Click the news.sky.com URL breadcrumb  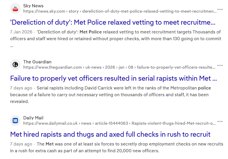tap(119, 11)
